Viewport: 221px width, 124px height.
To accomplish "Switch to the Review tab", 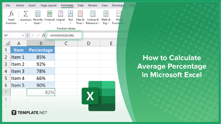I will pos(93,6).
